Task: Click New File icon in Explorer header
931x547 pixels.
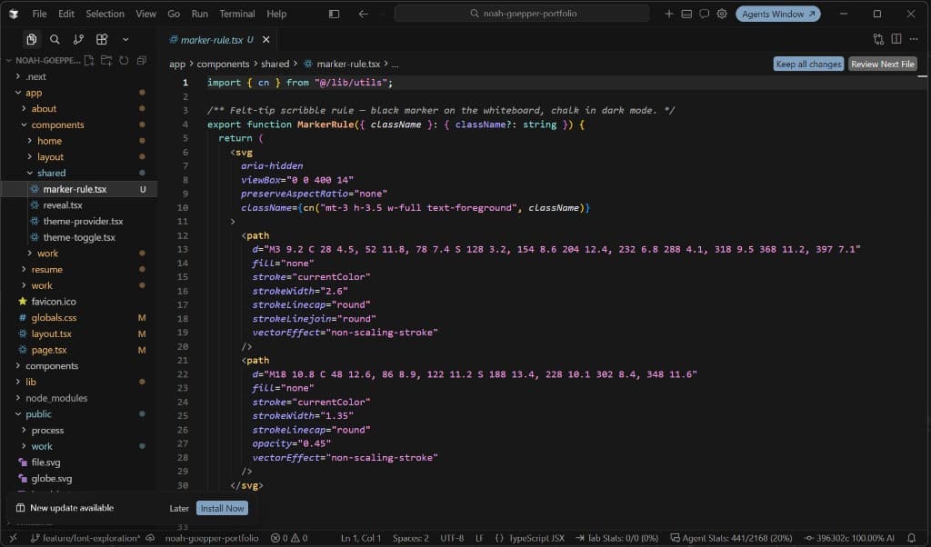Action: click(x=89, y=60)
